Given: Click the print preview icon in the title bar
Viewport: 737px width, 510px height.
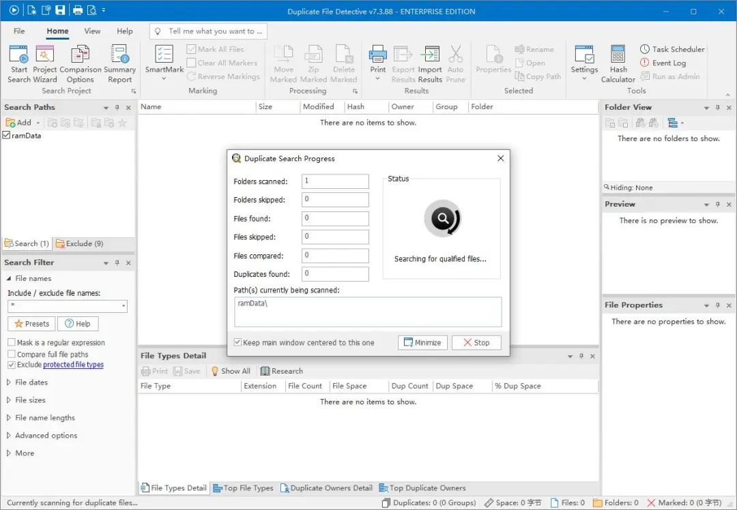Looking at the screenshot, I should coord(91,10).
